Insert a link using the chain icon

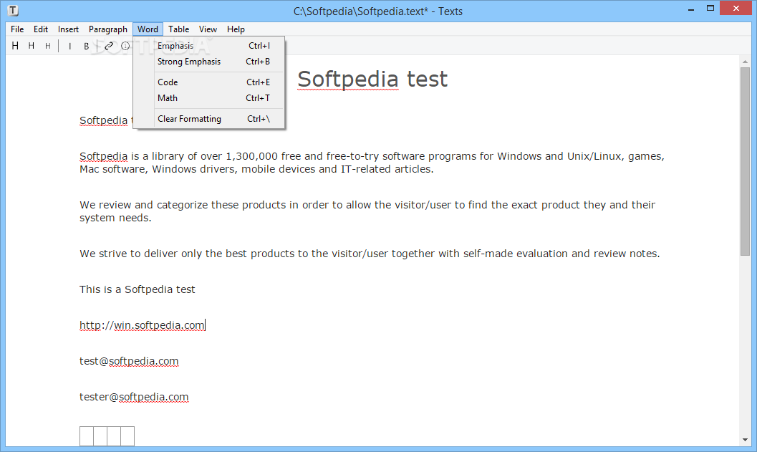109,46
